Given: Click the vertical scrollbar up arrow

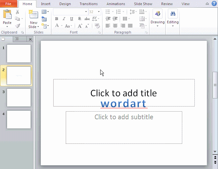Looking at the screenshot, I should 215,39.
